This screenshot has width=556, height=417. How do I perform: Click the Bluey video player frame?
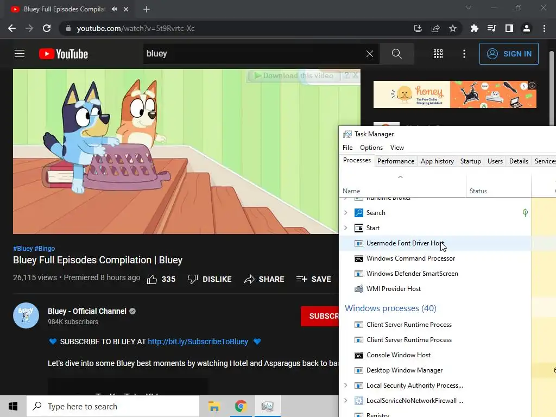[x=176, y=151]
